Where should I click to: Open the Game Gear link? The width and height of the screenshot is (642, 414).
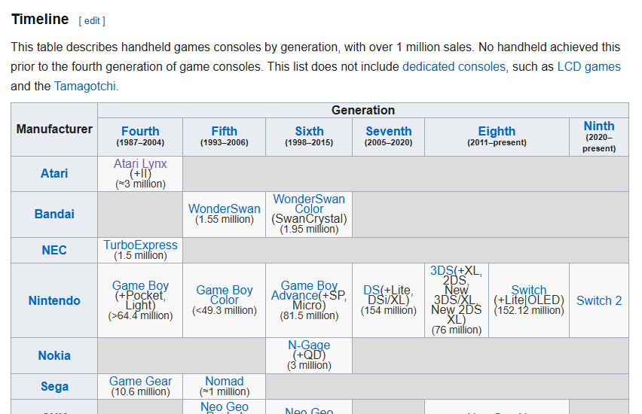[140, 381]
